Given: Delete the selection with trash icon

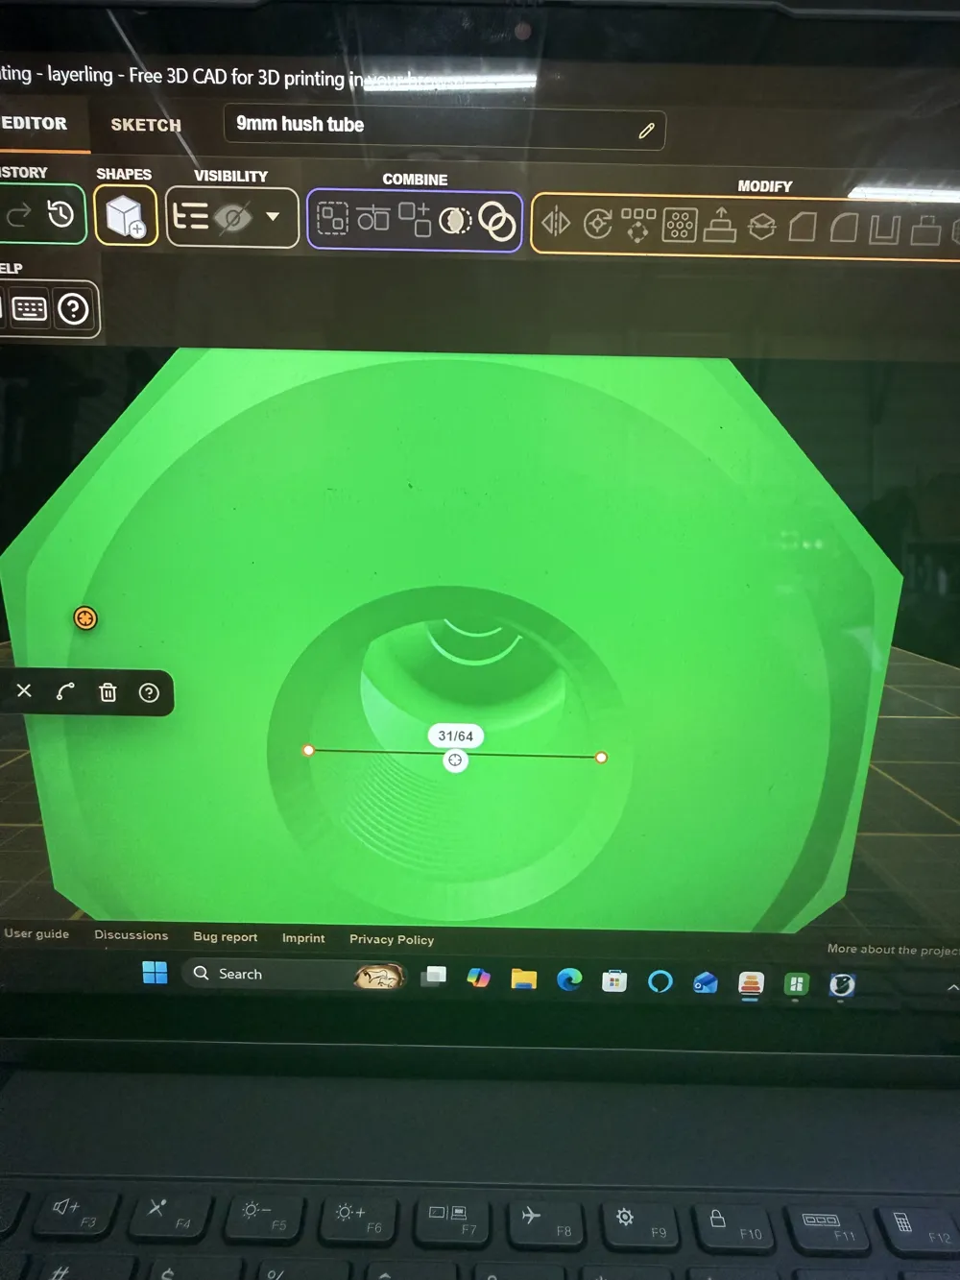Looking at the screenshot, I should [108, 692].
